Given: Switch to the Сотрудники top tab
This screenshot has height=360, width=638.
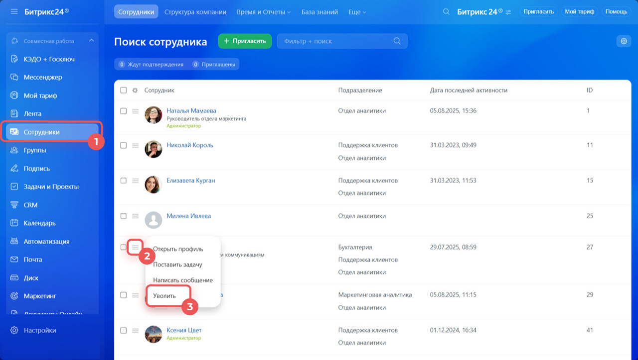Looking at the screenshot, I should (136, 11).
